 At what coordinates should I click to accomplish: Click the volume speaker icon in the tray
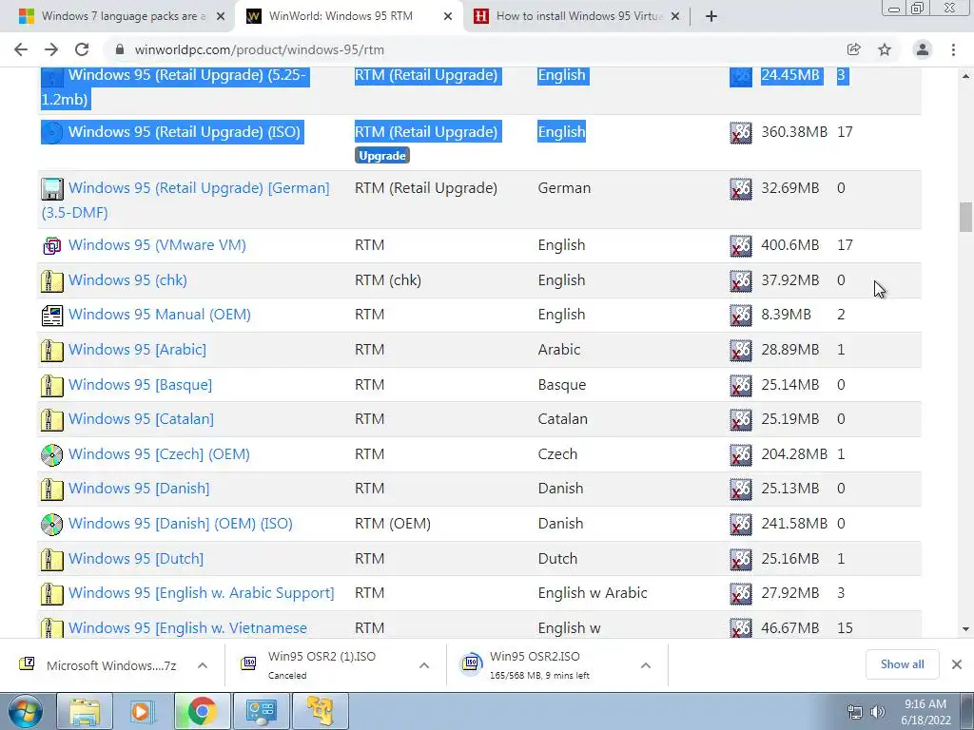[x=878, y=712]
